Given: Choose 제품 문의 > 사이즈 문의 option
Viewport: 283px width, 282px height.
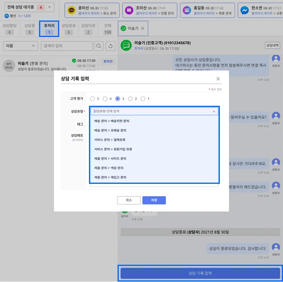Looking at the screenshot, I should [154, 158].
